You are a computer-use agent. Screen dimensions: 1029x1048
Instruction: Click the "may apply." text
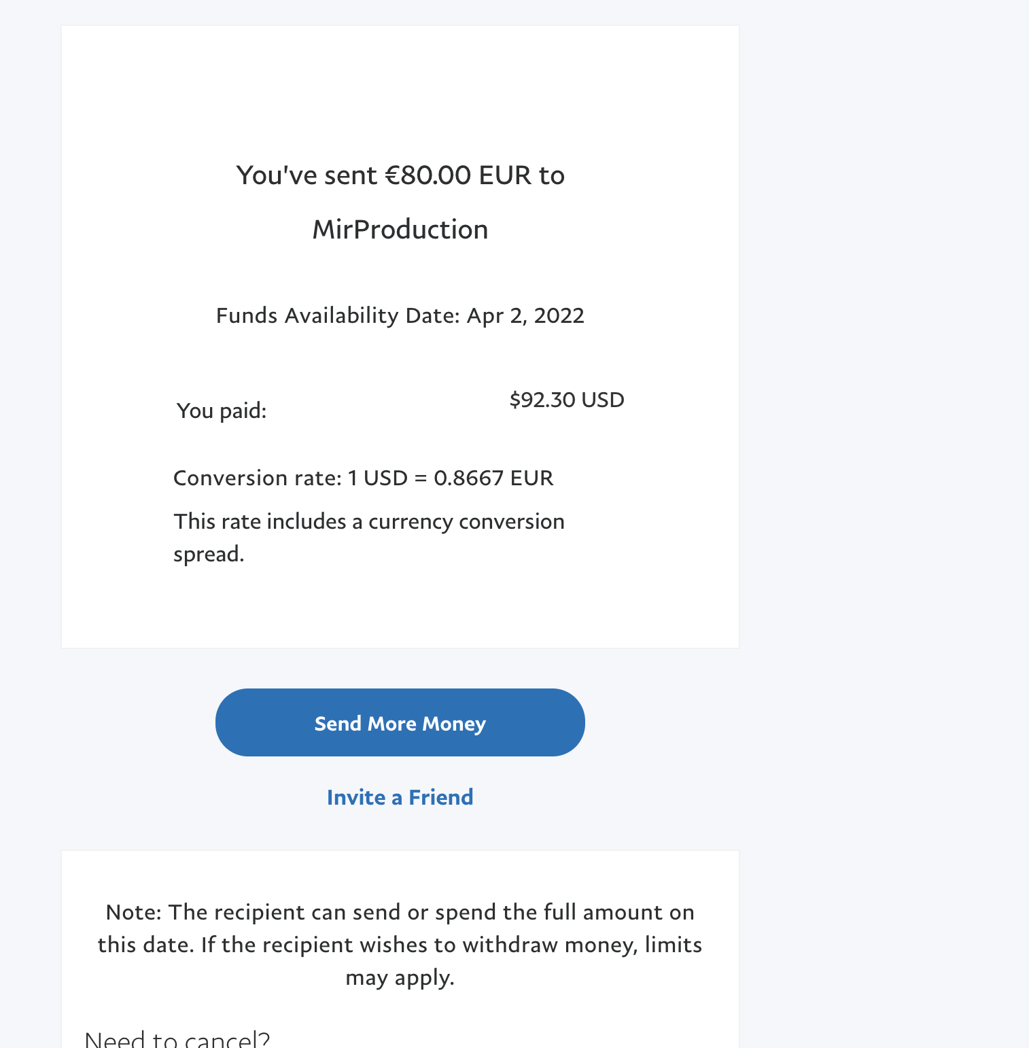[400, 977]
